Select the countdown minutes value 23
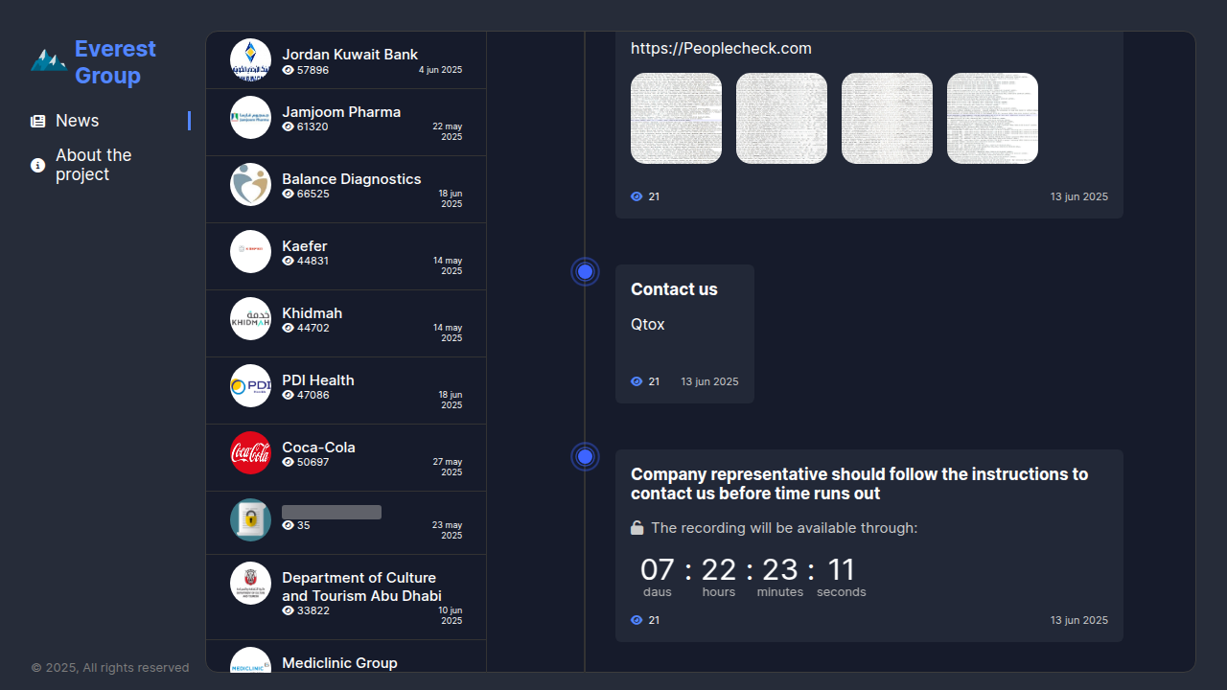The height and width of the screenshot is (690, 1227). 780,570
